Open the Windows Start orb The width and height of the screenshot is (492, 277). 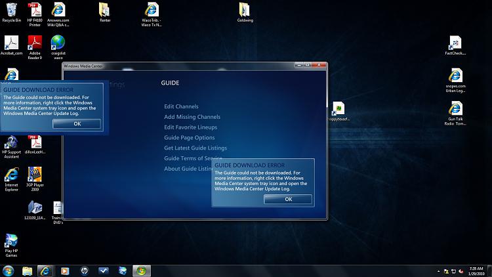tap(9, 270)
